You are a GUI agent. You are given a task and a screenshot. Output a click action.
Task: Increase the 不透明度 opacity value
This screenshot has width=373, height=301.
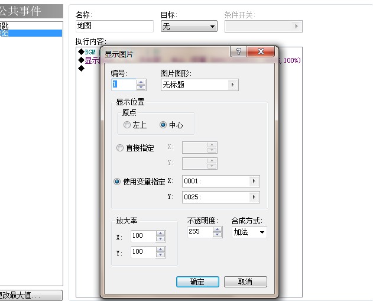point(217,229)
